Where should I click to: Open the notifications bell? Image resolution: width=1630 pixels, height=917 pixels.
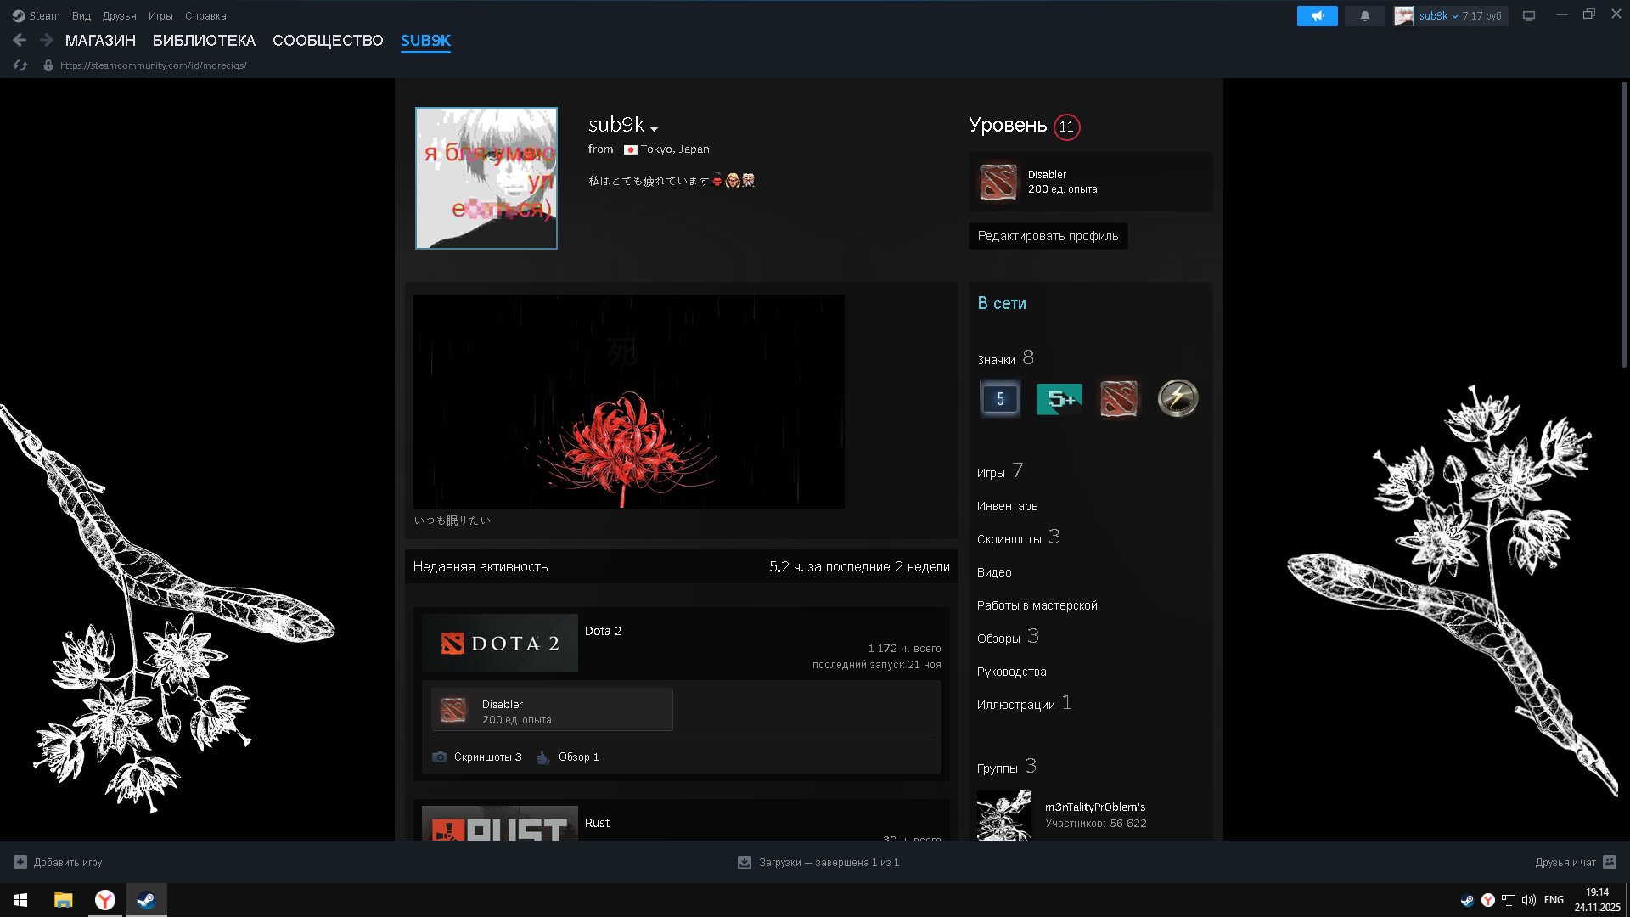click(x=1364, y=16)
